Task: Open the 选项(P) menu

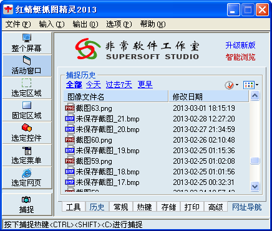Action: coord(119,24)
